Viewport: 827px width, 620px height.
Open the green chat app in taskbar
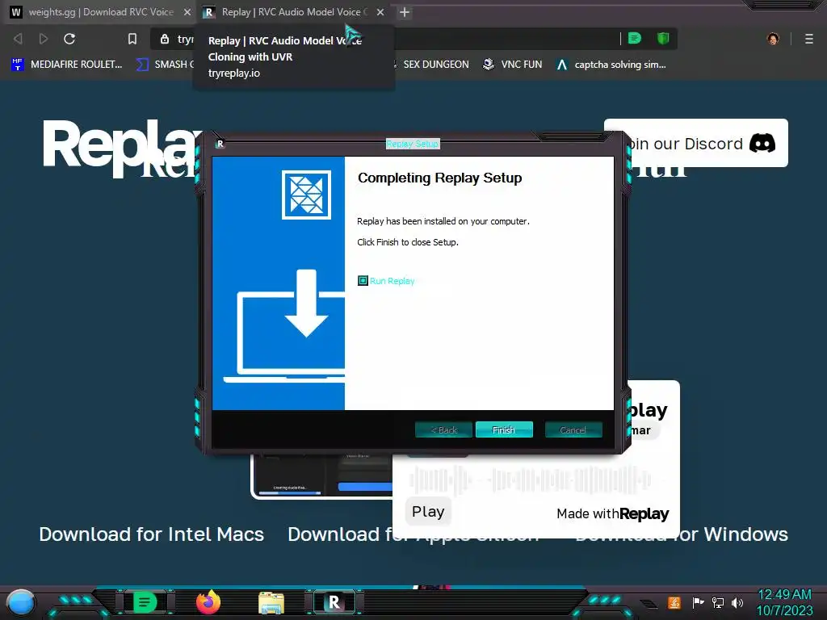(x=145, y=602)
